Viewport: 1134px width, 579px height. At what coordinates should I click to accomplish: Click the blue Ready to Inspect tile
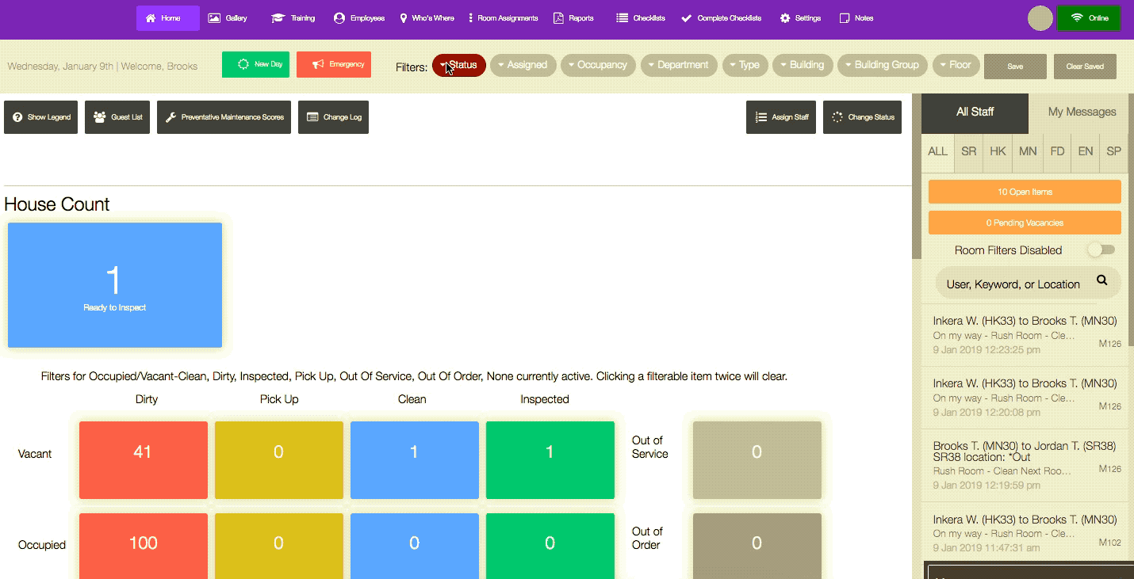[115, 285]
